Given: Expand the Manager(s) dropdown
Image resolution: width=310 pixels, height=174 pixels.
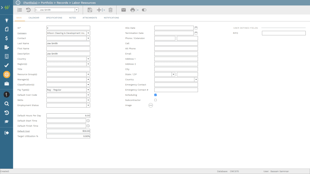Looking at the screenshot, I should tap(88, 79).
